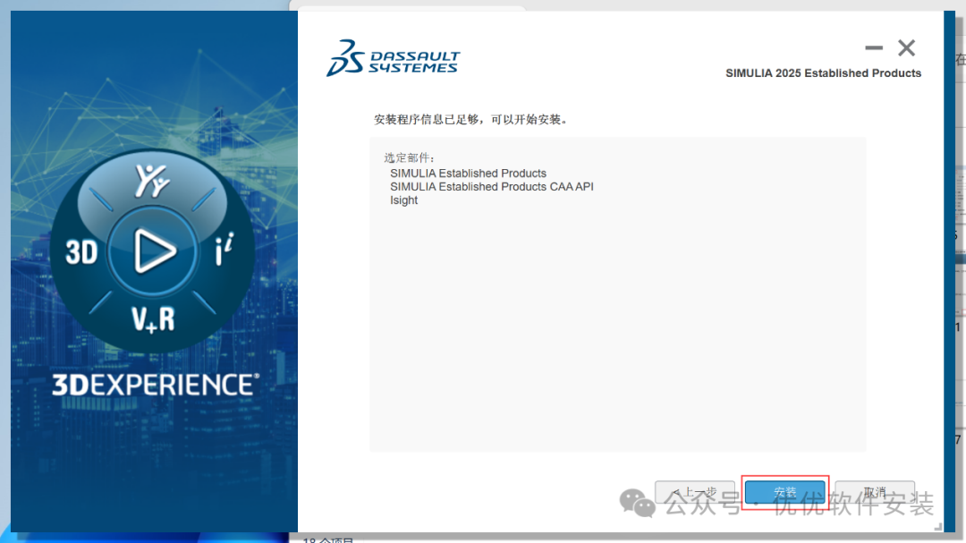Click the "SIMULIA 2025 Established Products" title
This screenshot has width=966, height=543.
[x=823, y=73]
